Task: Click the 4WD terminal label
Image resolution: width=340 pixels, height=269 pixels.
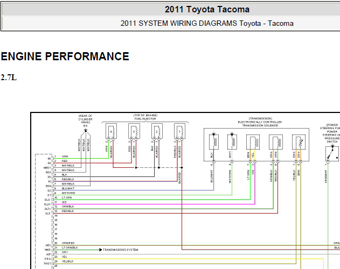Action: point(48,250)
